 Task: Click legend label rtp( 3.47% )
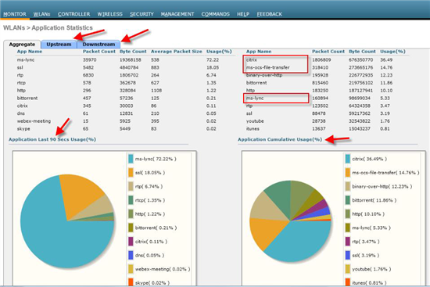(x=366, y=242)
